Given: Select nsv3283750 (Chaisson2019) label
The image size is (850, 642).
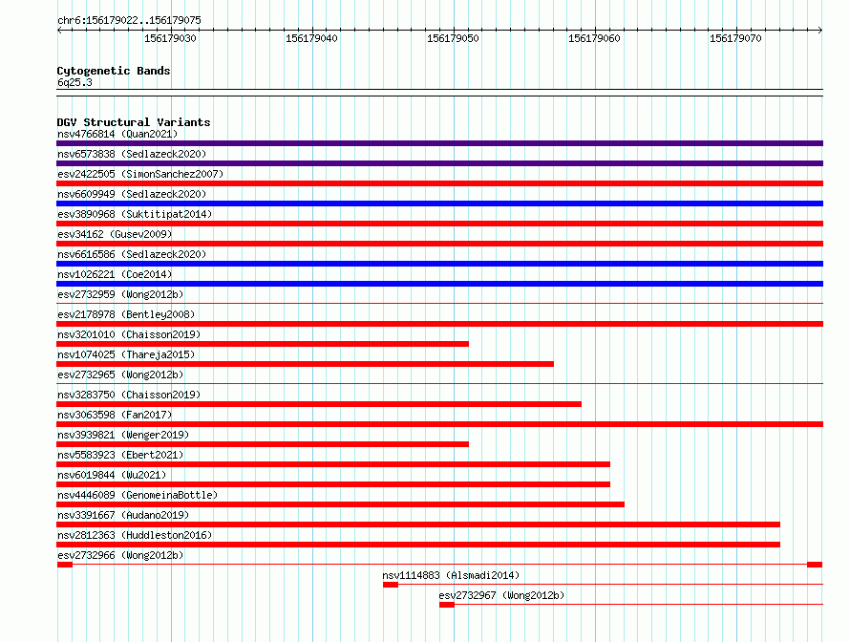Looking at the screenshot, I should coord(129,395).
